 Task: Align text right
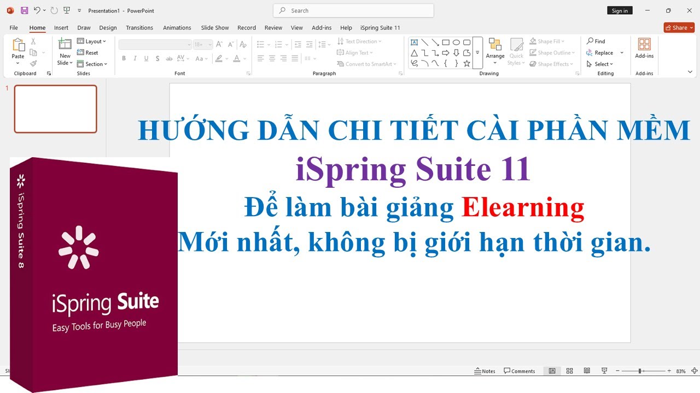(283, 58)
